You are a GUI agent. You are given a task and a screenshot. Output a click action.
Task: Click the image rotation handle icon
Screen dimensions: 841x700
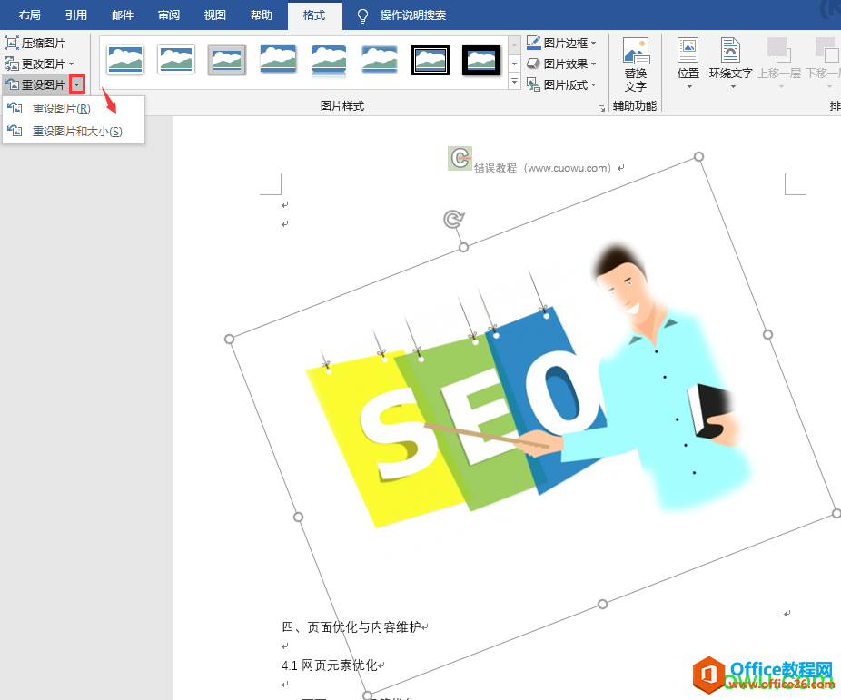pos(453,219)
